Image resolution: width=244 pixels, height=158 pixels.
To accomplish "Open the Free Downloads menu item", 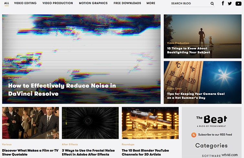I will [x=127, y=3].
